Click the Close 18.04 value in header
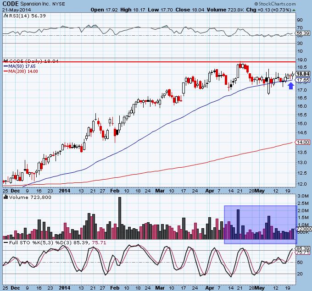 190,10
